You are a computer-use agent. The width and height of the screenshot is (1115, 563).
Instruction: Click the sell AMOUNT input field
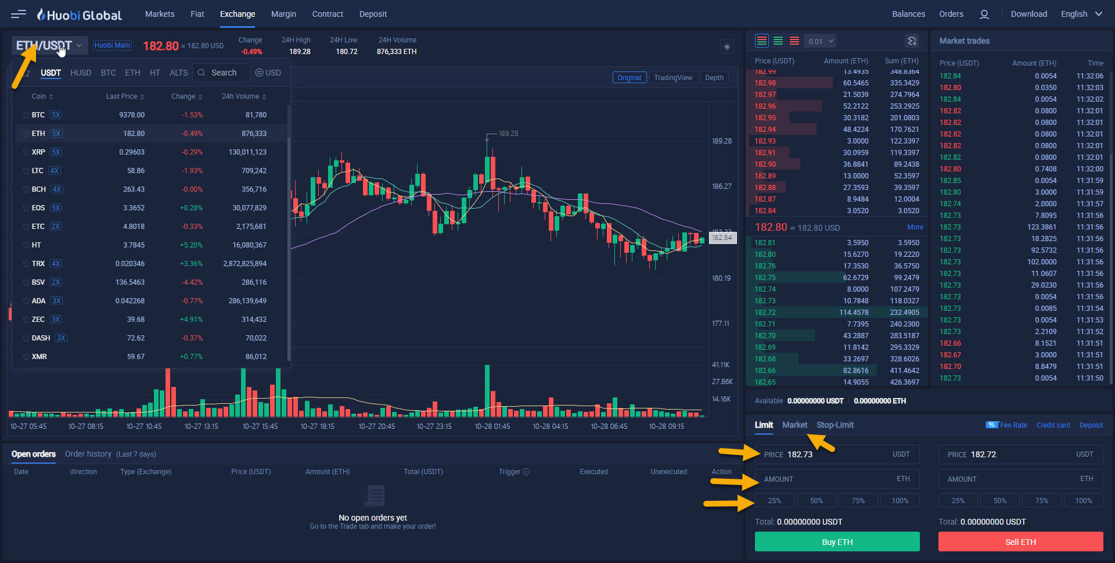click(1021, 479)
